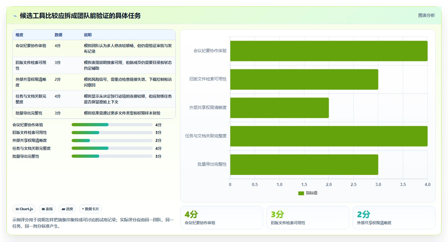Screen dimensions: 448x242
Task: Click the description starting 模拟风险信号
Action: tap(128, 82)
